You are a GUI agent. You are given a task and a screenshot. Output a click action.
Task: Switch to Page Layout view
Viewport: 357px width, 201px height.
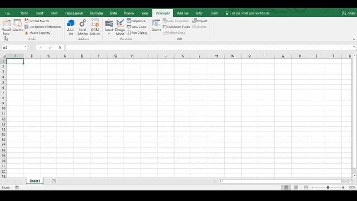pyautogui.click(x=296, y=188)
